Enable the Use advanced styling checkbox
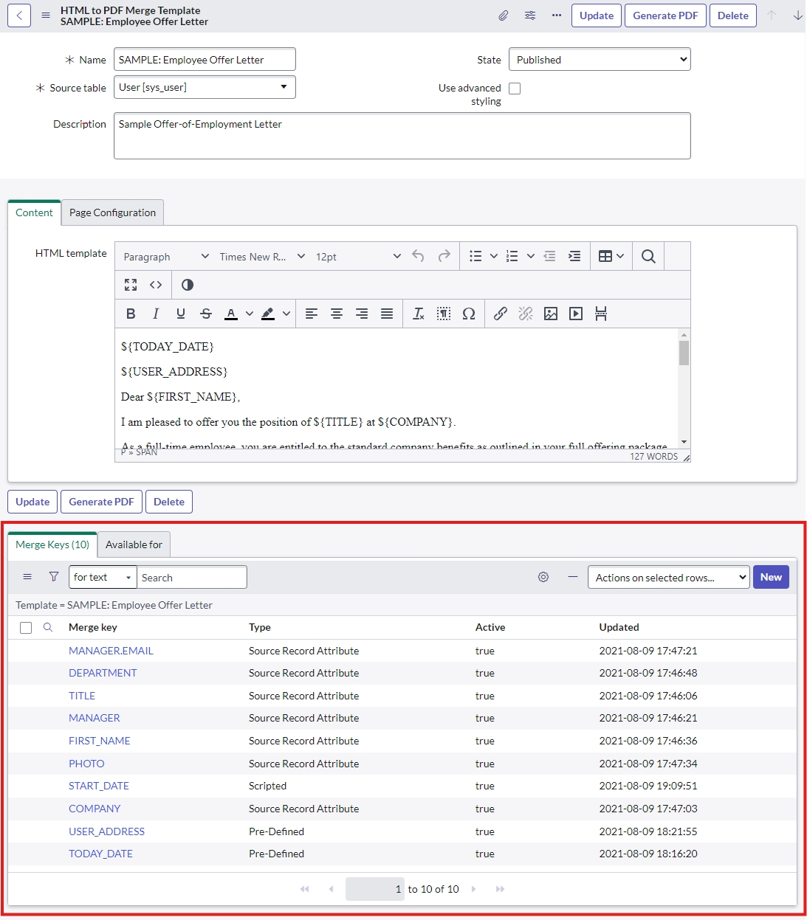The width and height of the screenshot is (807, 920). (x=515, y=89)
